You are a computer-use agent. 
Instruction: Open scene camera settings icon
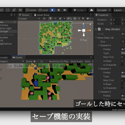(88, 18)
